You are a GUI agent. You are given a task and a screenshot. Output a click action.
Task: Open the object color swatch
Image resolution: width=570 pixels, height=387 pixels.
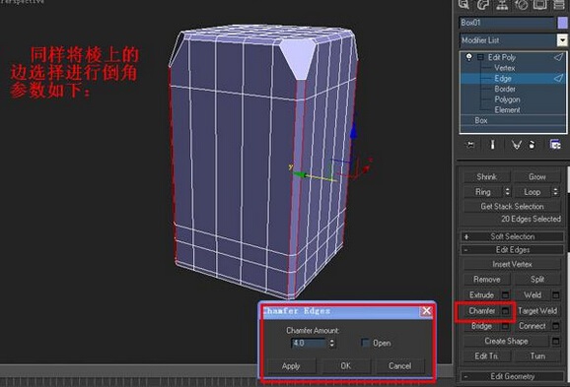click(562, 23)
